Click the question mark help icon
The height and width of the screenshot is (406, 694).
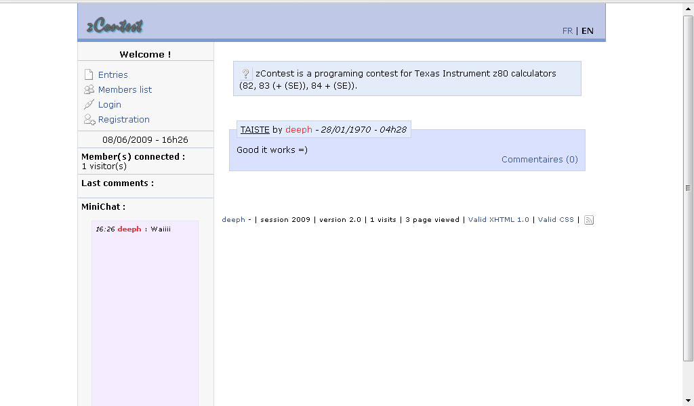tap(246, 74)
